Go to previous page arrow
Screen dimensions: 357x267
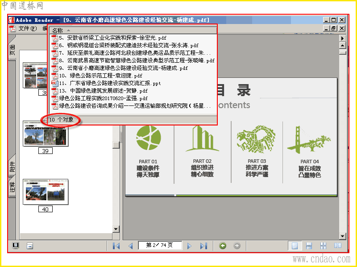[131, 246]
